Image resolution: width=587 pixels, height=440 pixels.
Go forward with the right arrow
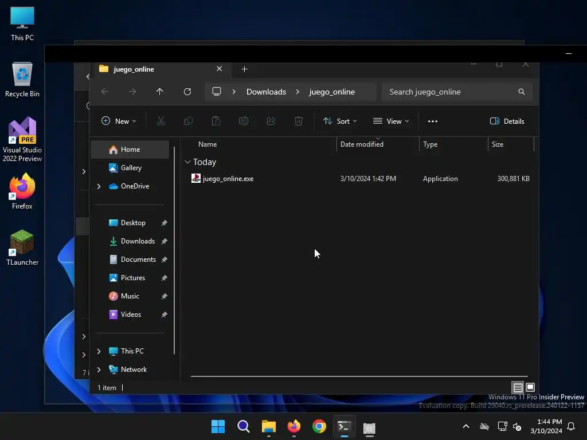(132, 92)
